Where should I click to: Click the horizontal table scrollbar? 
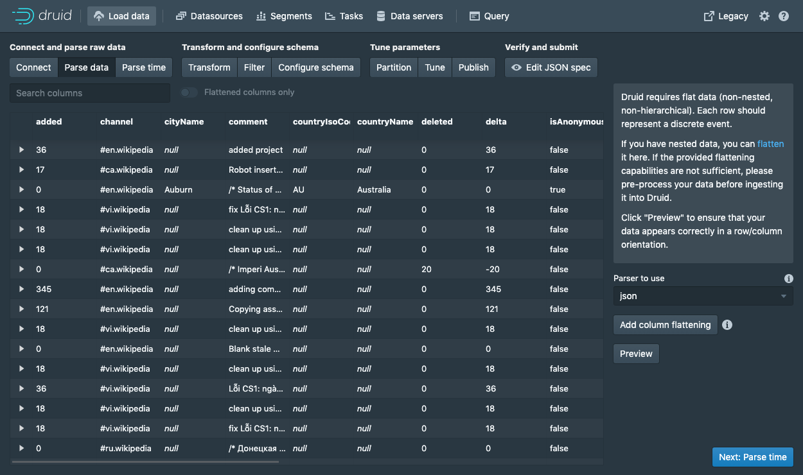[x=145, y=462]
